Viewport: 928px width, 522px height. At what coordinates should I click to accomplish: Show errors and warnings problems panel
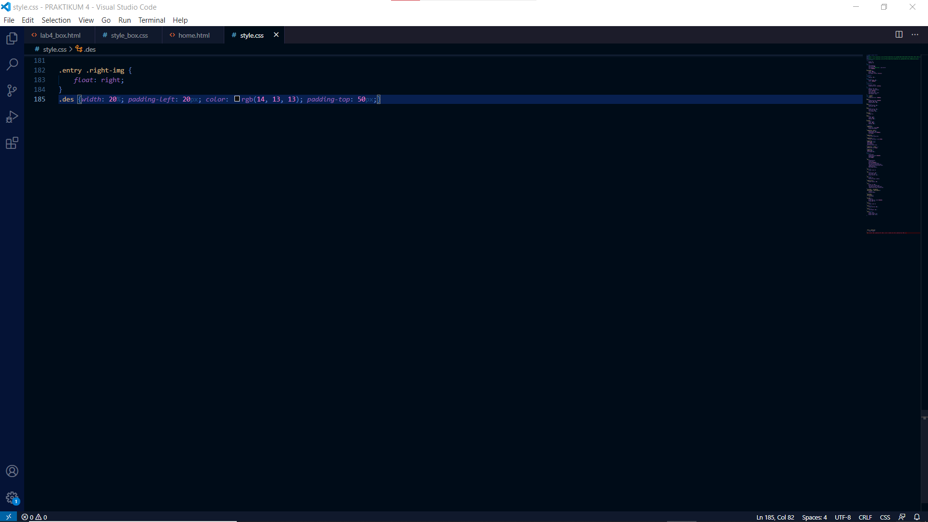pos(34,517)
